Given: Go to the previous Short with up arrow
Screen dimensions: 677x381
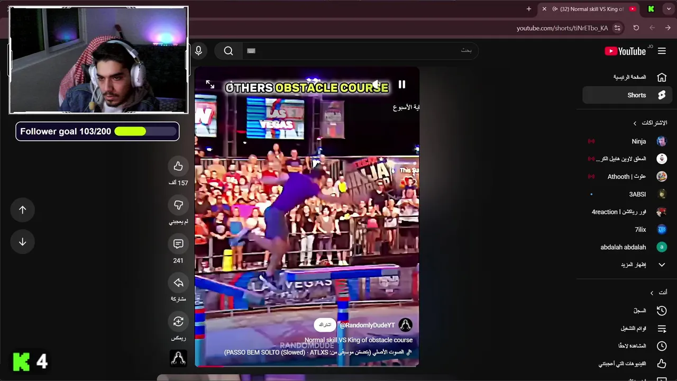Looking at the screenshot, I should [x=23, y=210].
